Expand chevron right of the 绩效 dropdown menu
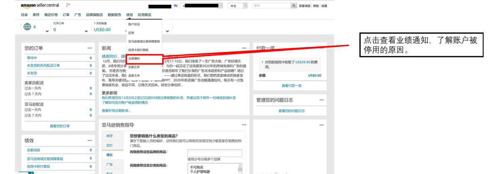Viewport: 499px width, 174px height. pyautogui.click(x=168, y=31)
